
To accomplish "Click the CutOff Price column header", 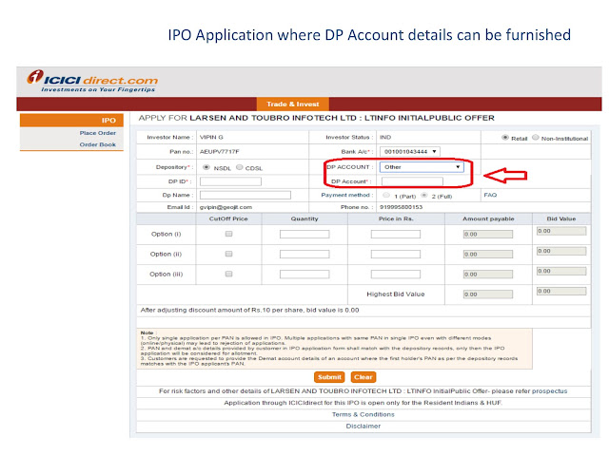I will tap(228, 218).
